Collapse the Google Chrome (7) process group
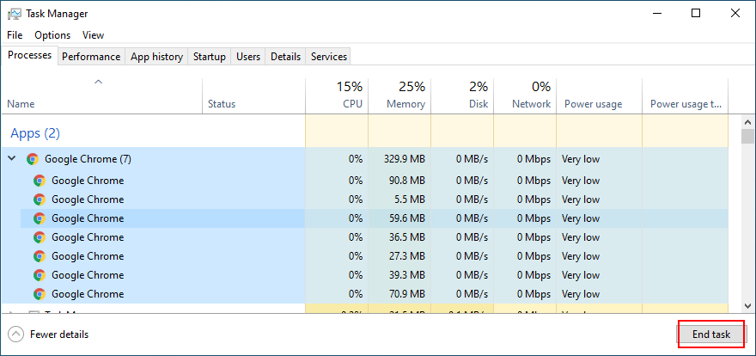 point(12,159)
